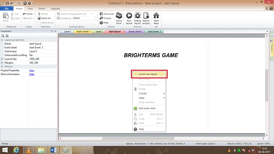
Task: Click the Name field value start layout
Action: click(43, 44)
